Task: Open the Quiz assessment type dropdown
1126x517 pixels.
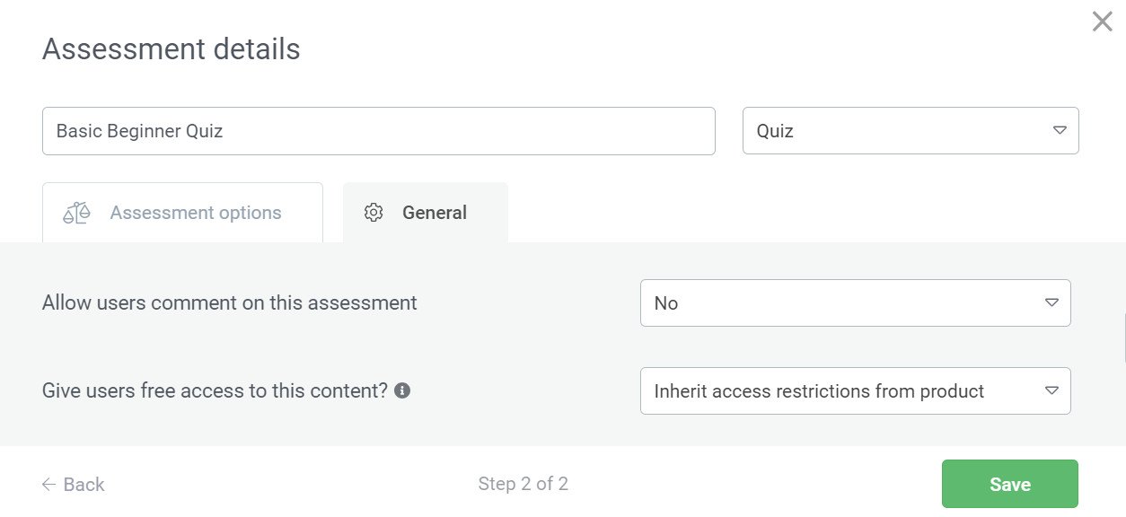Action: click(909, 131)
